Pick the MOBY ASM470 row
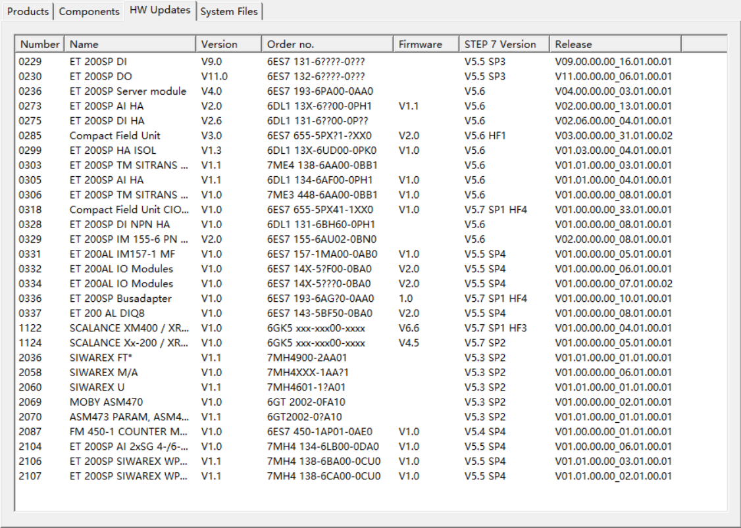The width and height of the screenshot is (741, 528). (106, 402)
